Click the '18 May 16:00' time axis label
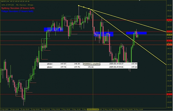The width and height of the screenshot is (173, 111). [138, 110]
